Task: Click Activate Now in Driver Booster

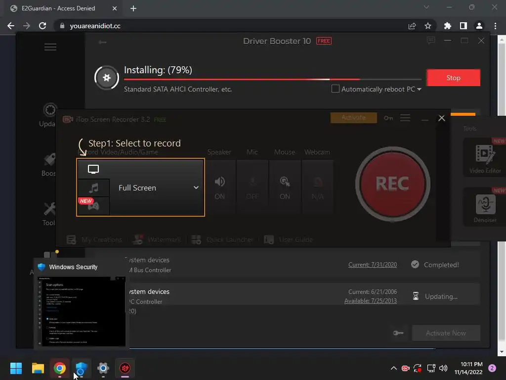Action: pos(446,333)
